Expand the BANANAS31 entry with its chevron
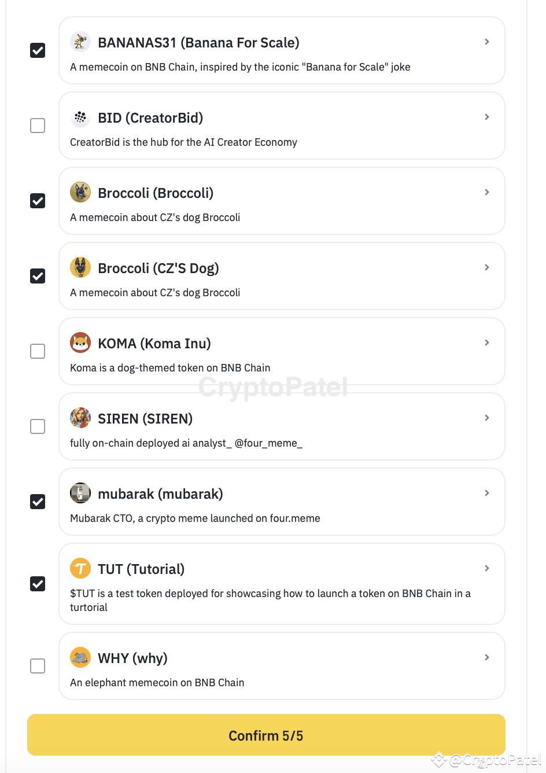Screen dimensions: 546x773 point(486,42)
